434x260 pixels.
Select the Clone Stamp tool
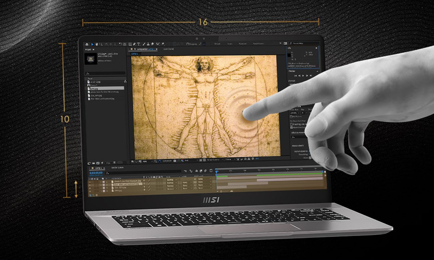148,44
